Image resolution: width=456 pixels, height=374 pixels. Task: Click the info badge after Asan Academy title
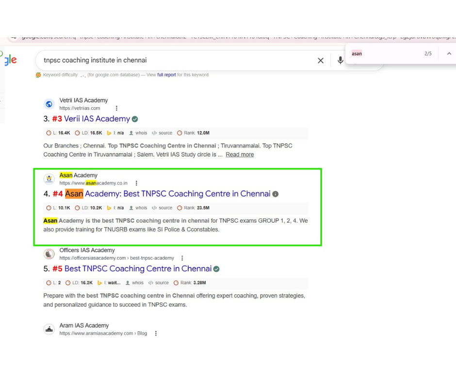point(275,194)
